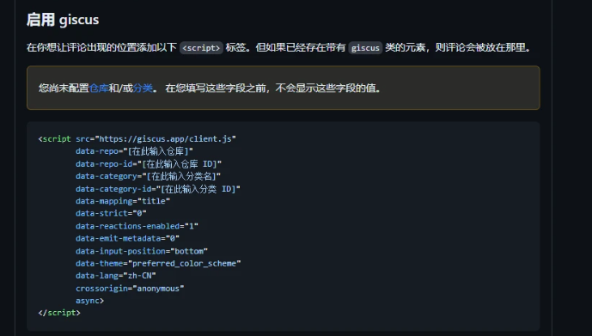This screenshot has height=336, width=592.
Task: Click the inline <script> code tag
Action: (201, 48)
